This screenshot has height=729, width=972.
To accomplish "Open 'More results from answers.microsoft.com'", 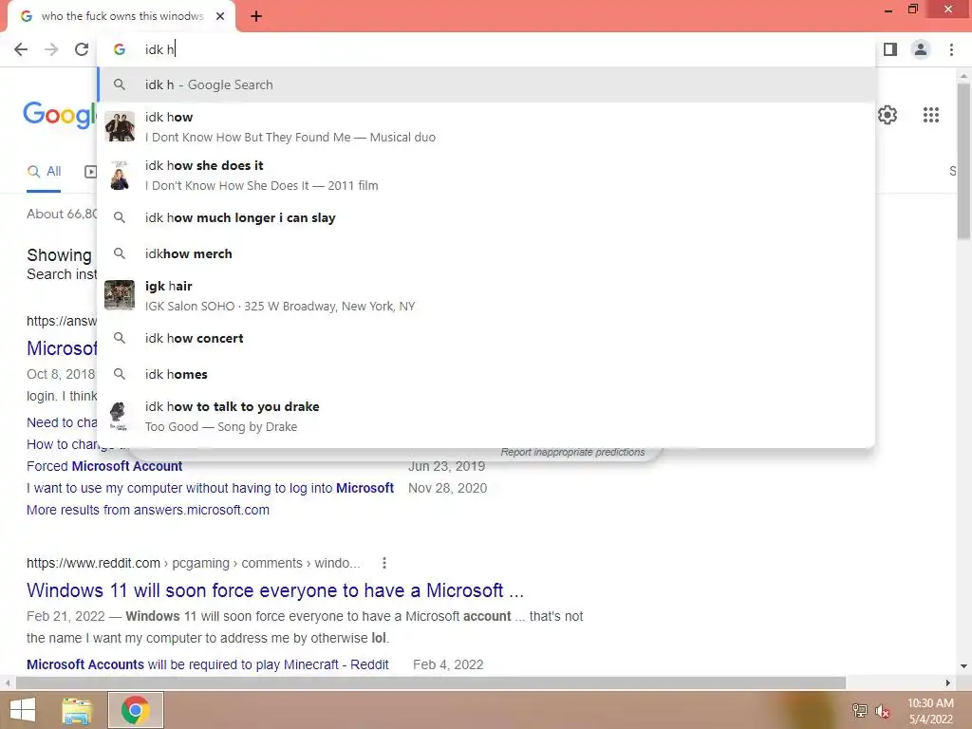I will click(x=148, y=510).
